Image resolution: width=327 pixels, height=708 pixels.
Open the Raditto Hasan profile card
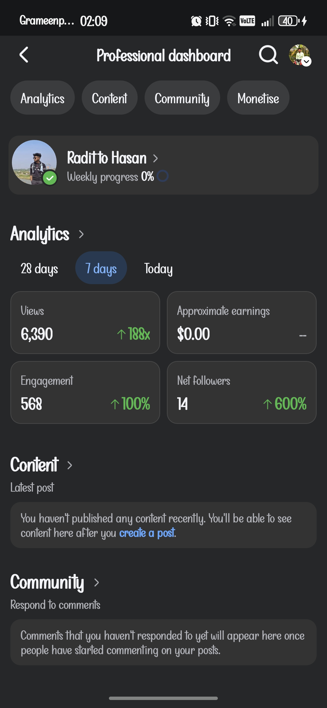coord(163,165)
